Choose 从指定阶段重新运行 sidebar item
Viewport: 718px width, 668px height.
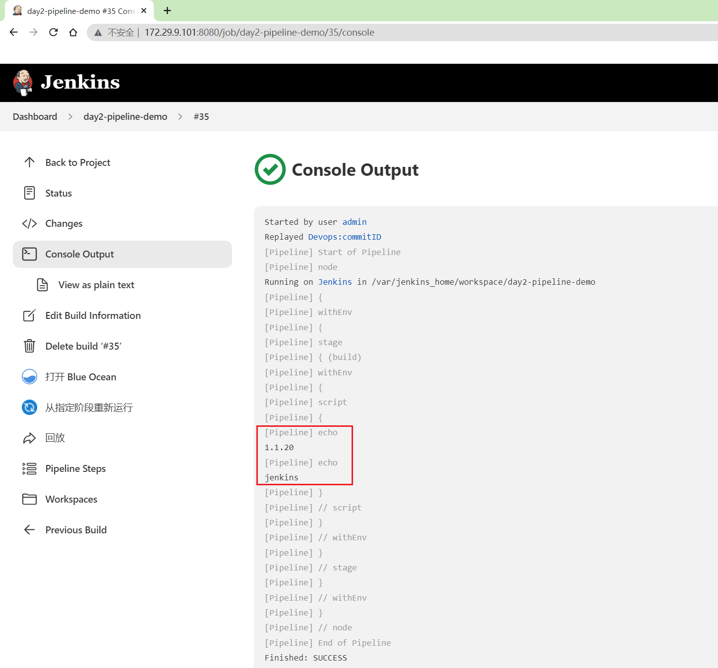[89, 408]
